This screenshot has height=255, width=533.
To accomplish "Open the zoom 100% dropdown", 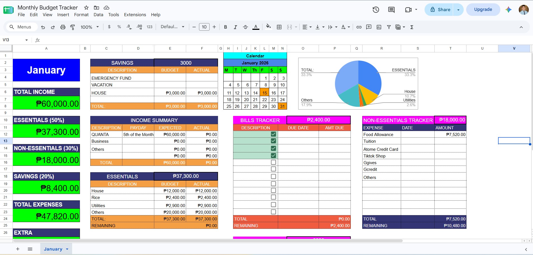I will coord(90,27).
